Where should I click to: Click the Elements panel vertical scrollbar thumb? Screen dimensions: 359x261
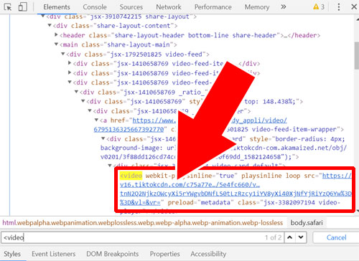[x=357, y=55]
